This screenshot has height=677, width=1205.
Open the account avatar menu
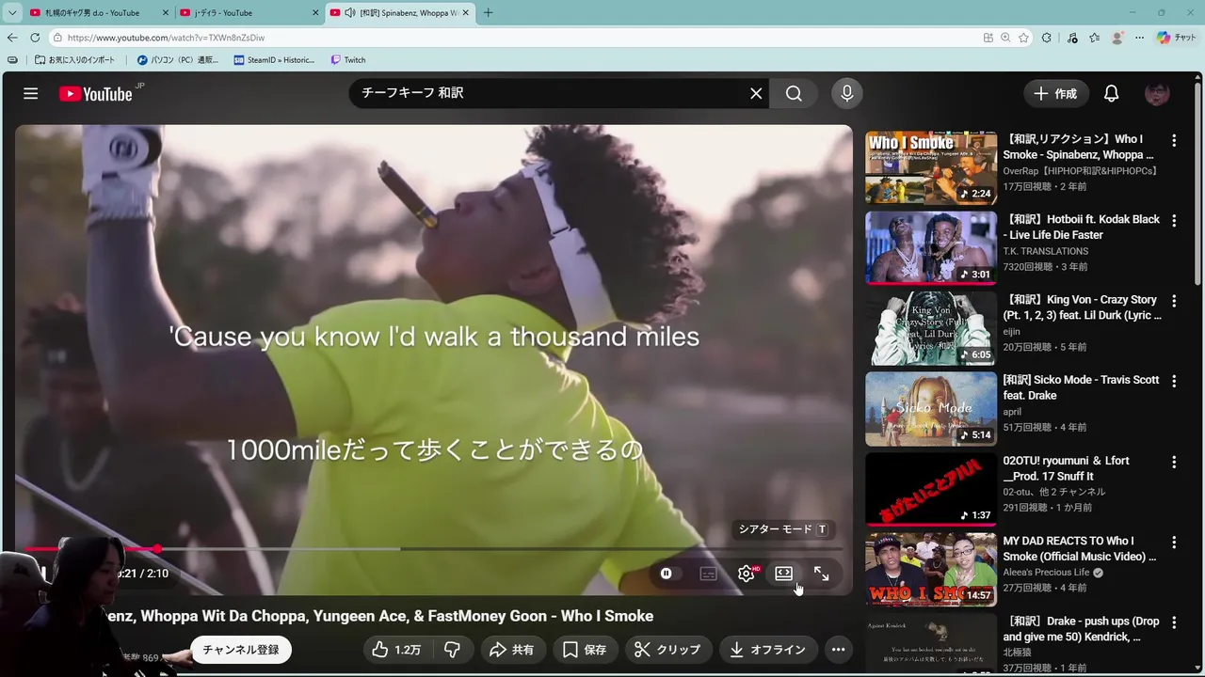[1157, 93]
